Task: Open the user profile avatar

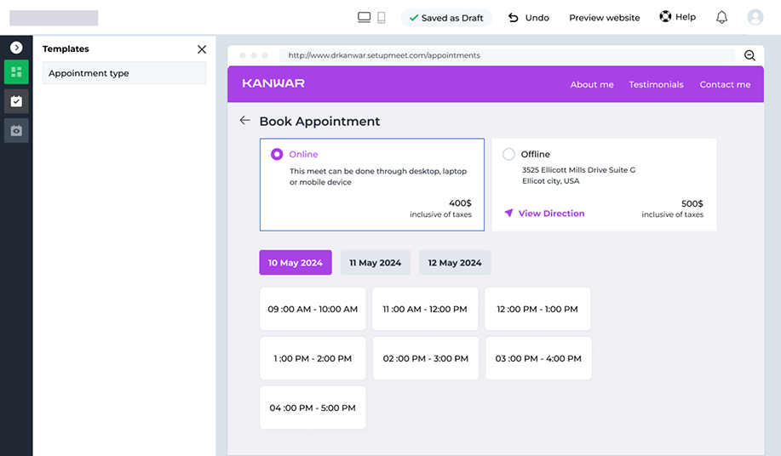Action: pyautogui.click(x=755, y=17)
